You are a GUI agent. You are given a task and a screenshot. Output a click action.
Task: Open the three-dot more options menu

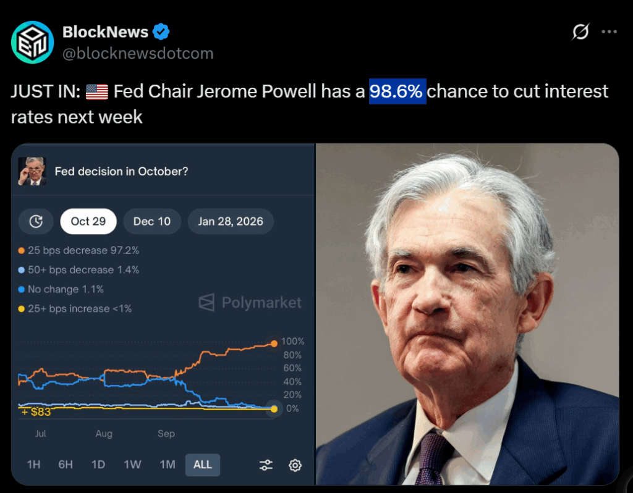610,32
